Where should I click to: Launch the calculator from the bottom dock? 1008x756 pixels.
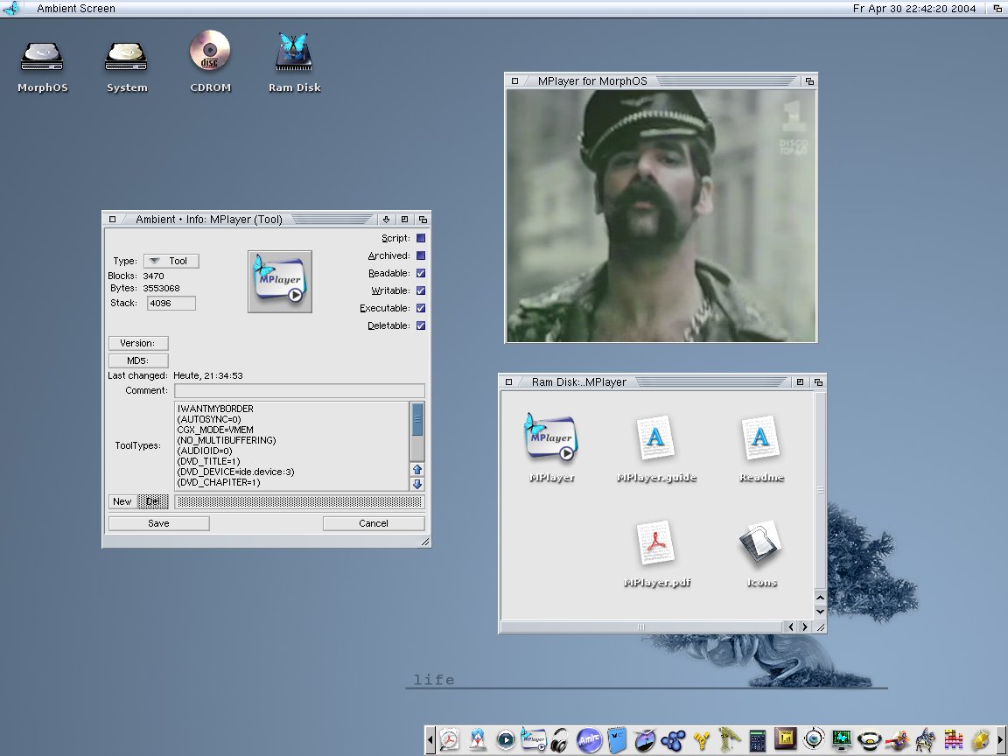pyautogui.click(x=758, y=740)
